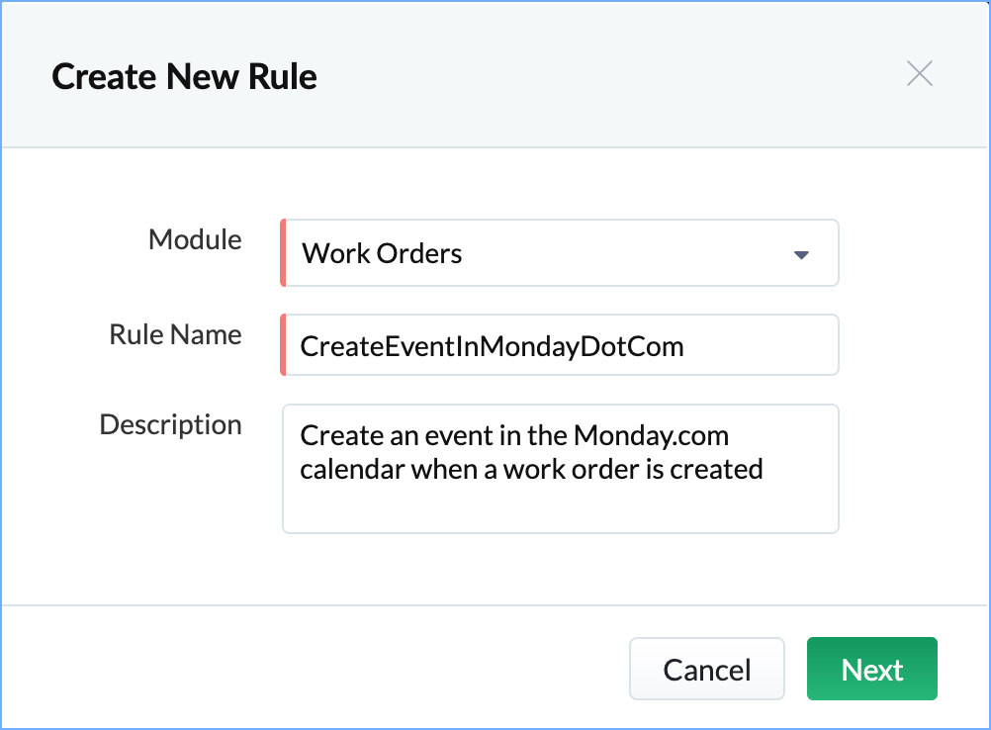The image size is (991, 730).
Task: Proceed with the green Next button
Action: (871, 670)
